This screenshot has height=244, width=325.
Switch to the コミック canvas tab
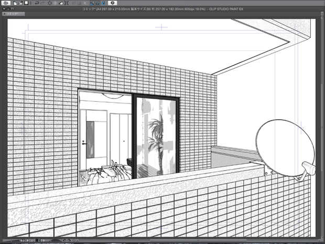click(x=14, y=14)
